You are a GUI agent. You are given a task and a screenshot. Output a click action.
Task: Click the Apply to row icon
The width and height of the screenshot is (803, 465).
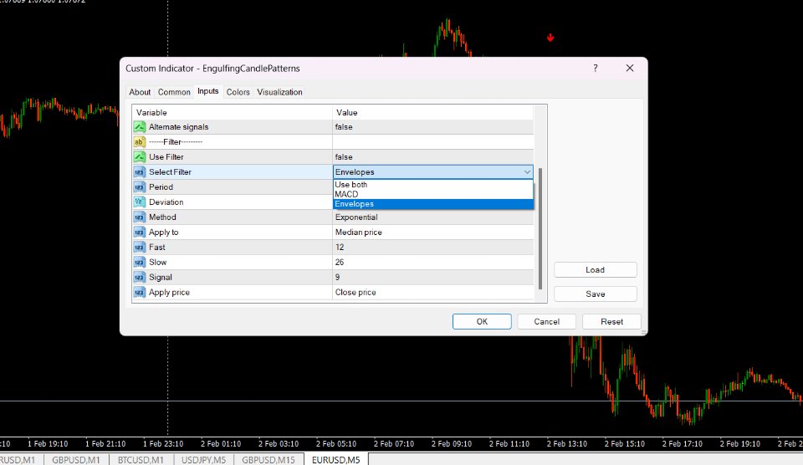[x=140, y=232]
